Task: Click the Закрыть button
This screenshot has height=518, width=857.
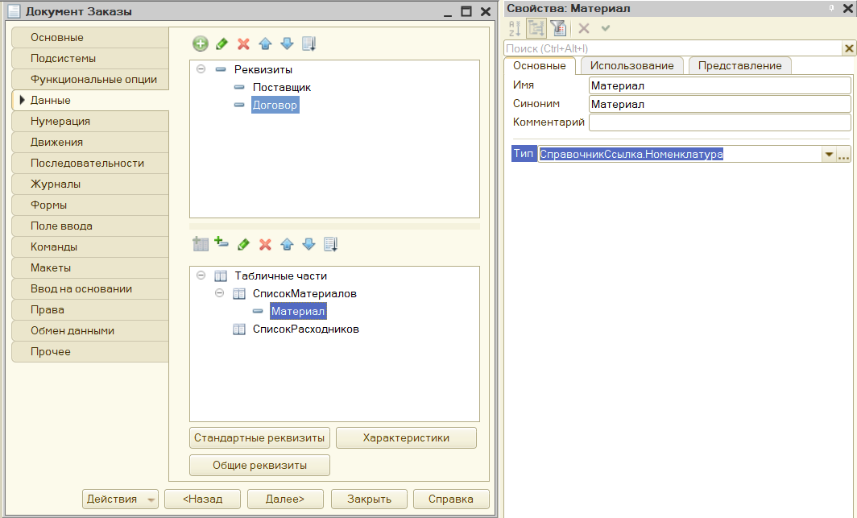Action: [x=369, y=499]
